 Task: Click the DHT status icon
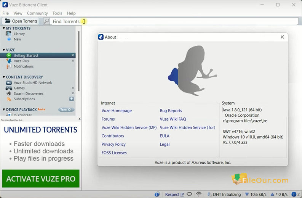[x=209, y=194]
